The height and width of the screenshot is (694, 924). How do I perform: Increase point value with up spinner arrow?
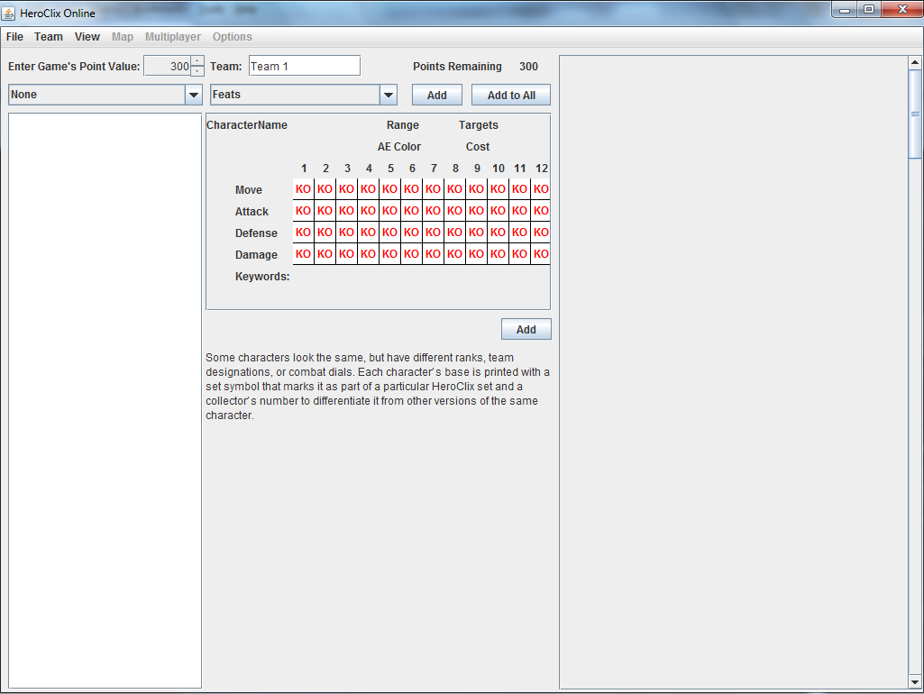click(x=197, y=60)
